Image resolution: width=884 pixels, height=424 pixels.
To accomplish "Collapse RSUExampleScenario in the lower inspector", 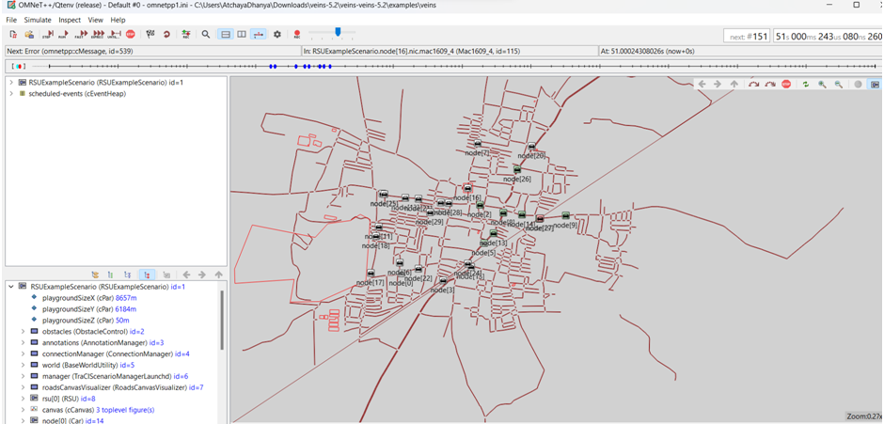I will coord(11,287).
